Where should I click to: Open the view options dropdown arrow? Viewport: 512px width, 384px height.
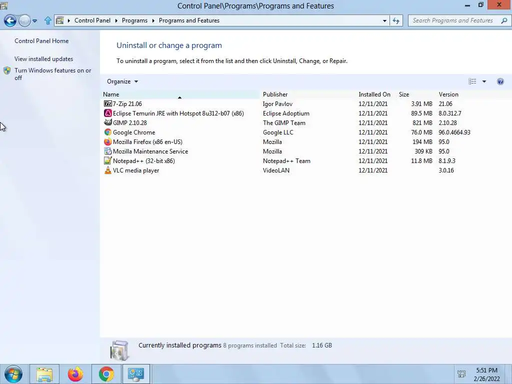click(484, 81)
